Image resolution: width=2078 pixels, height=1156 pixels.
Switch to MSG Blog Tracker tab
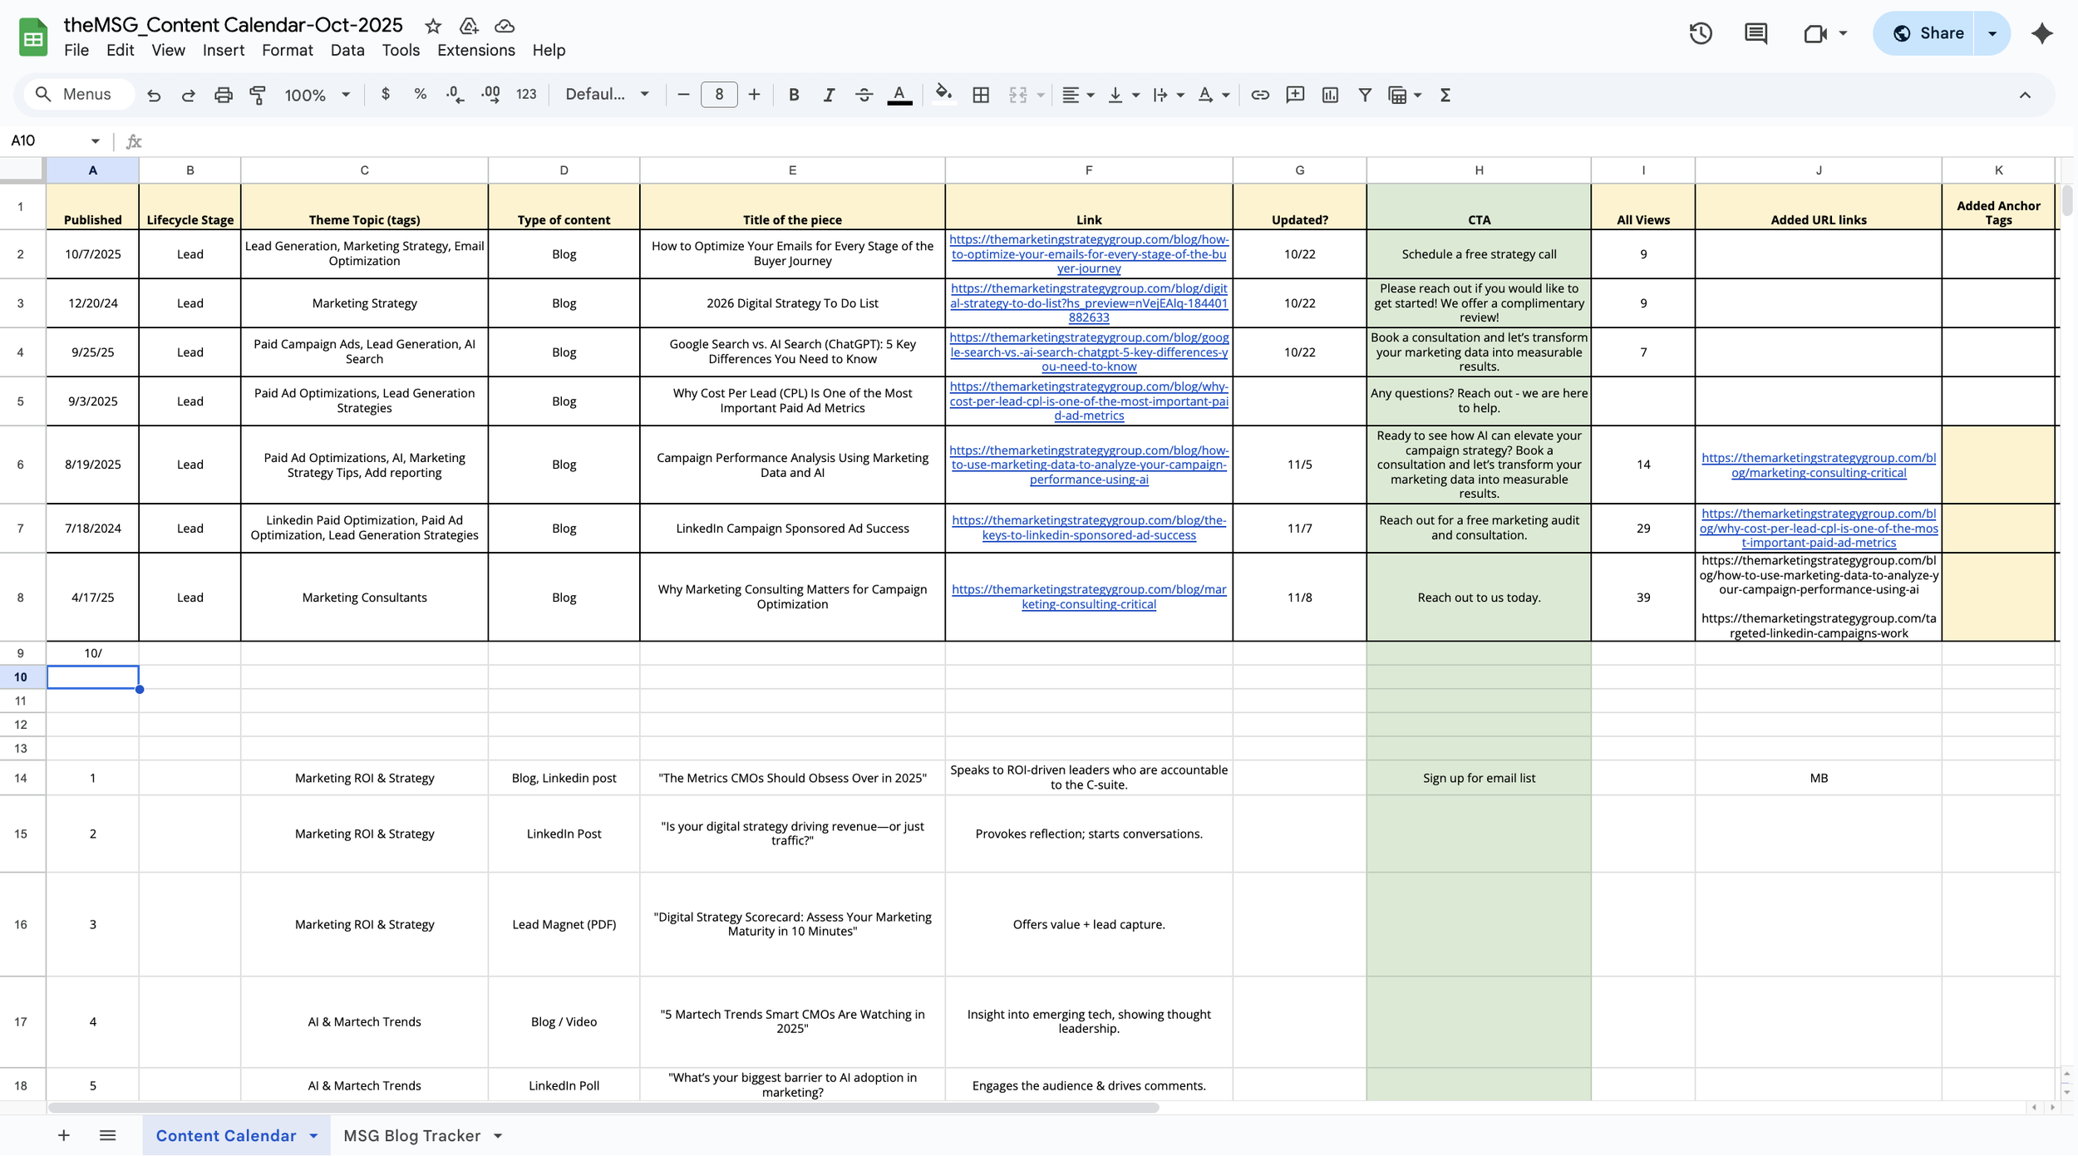(x=412, y=1136)
